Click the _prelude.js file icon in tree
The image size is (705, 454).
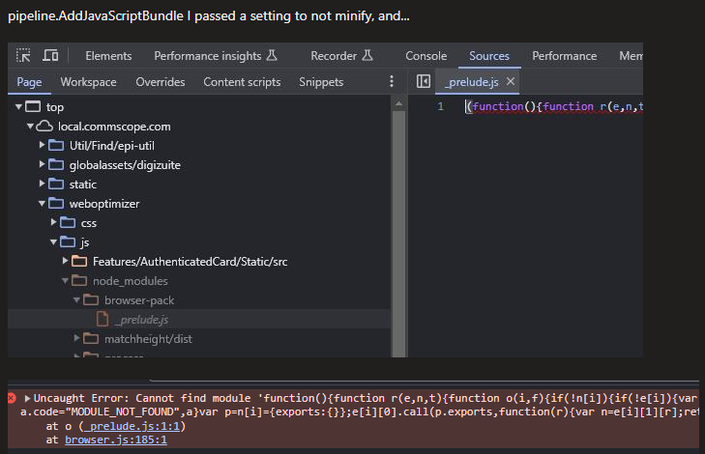102,320
